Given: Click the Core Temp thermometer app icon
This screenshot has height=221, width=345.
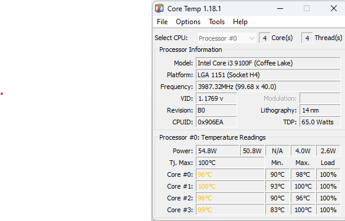Looking at the screenshot, I should [x=159, y=8].
